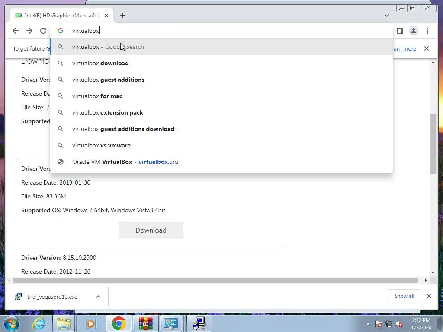Screen dimensions: 443x332
Task: Dismiss the info bar with its X
Action: pyautogui.click(x=427, y=48)
